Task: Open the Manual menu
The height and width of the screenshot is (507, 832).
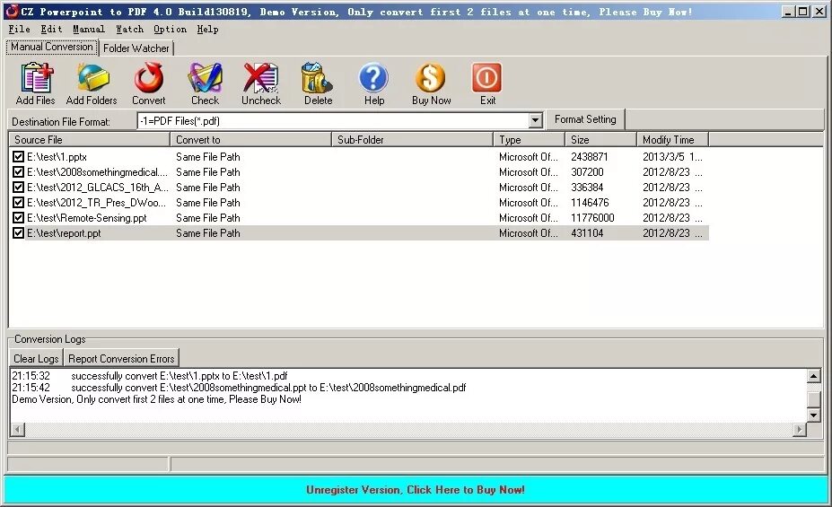Action: click(x=89, y=30)
